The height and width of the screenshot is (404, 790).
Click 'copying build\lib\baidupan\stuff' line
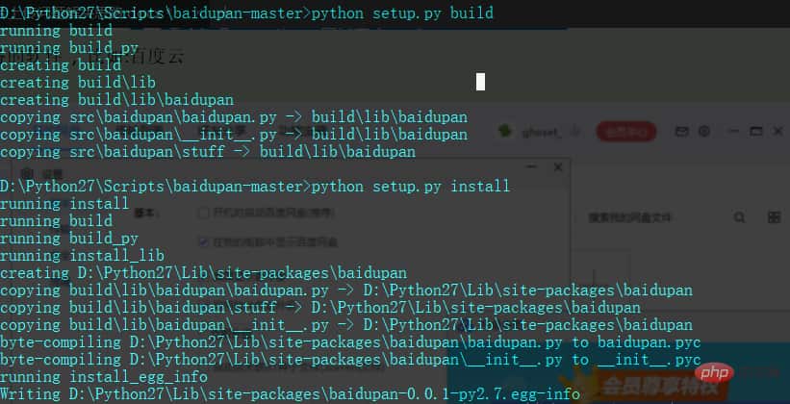320,307
